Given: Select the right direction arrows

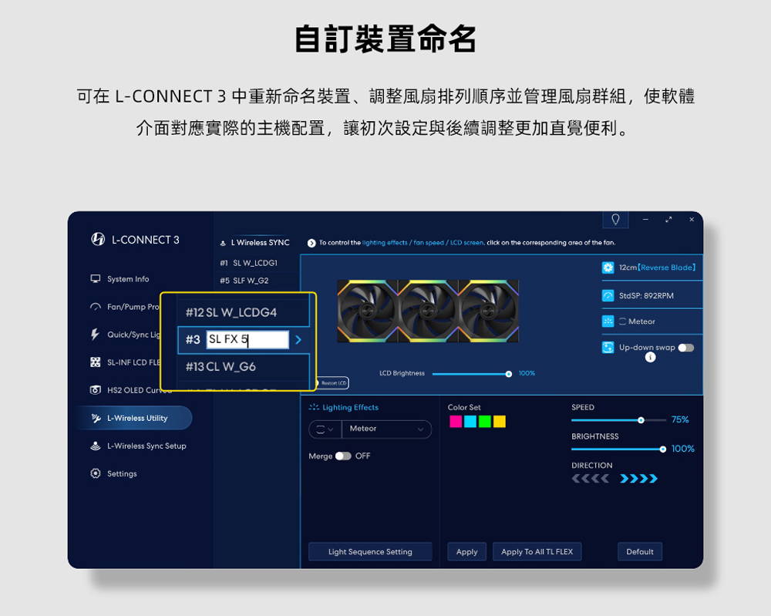Looking at the screenshot, I should (x=638, y=478).
